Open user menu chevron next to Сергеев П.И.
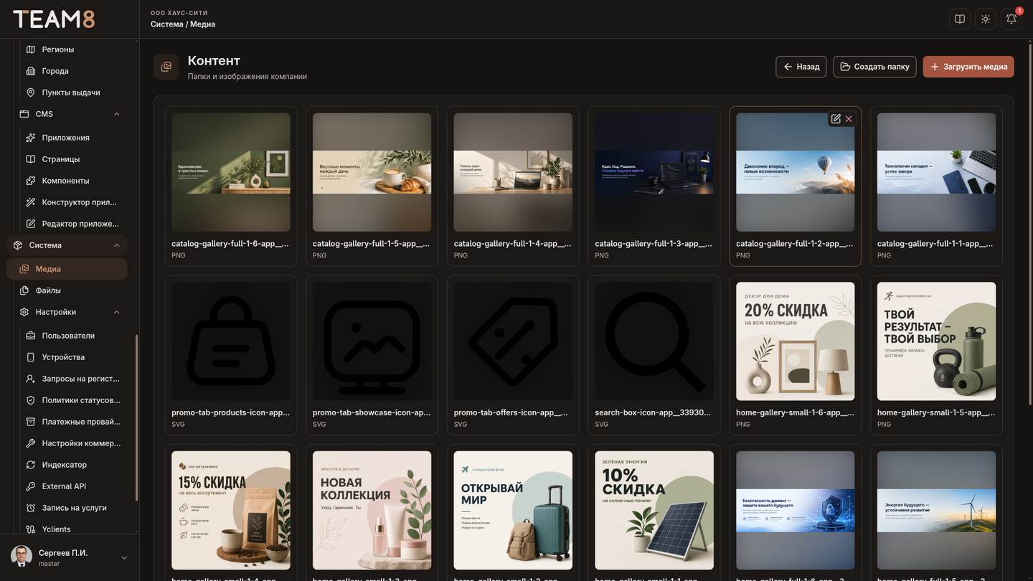 [x=124, y=558]
